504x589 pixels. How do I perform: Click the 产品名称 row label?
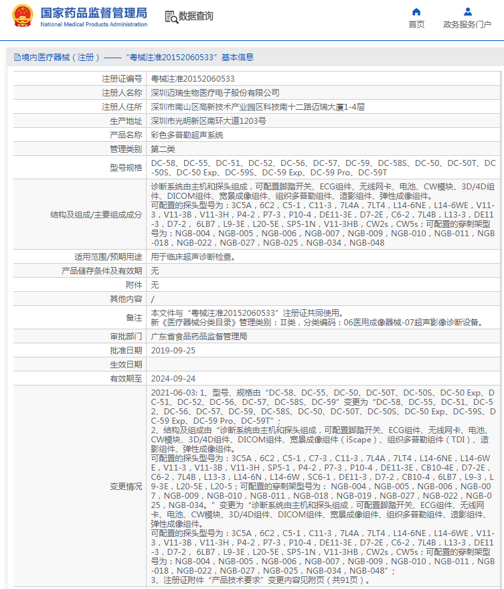[126, 135]
